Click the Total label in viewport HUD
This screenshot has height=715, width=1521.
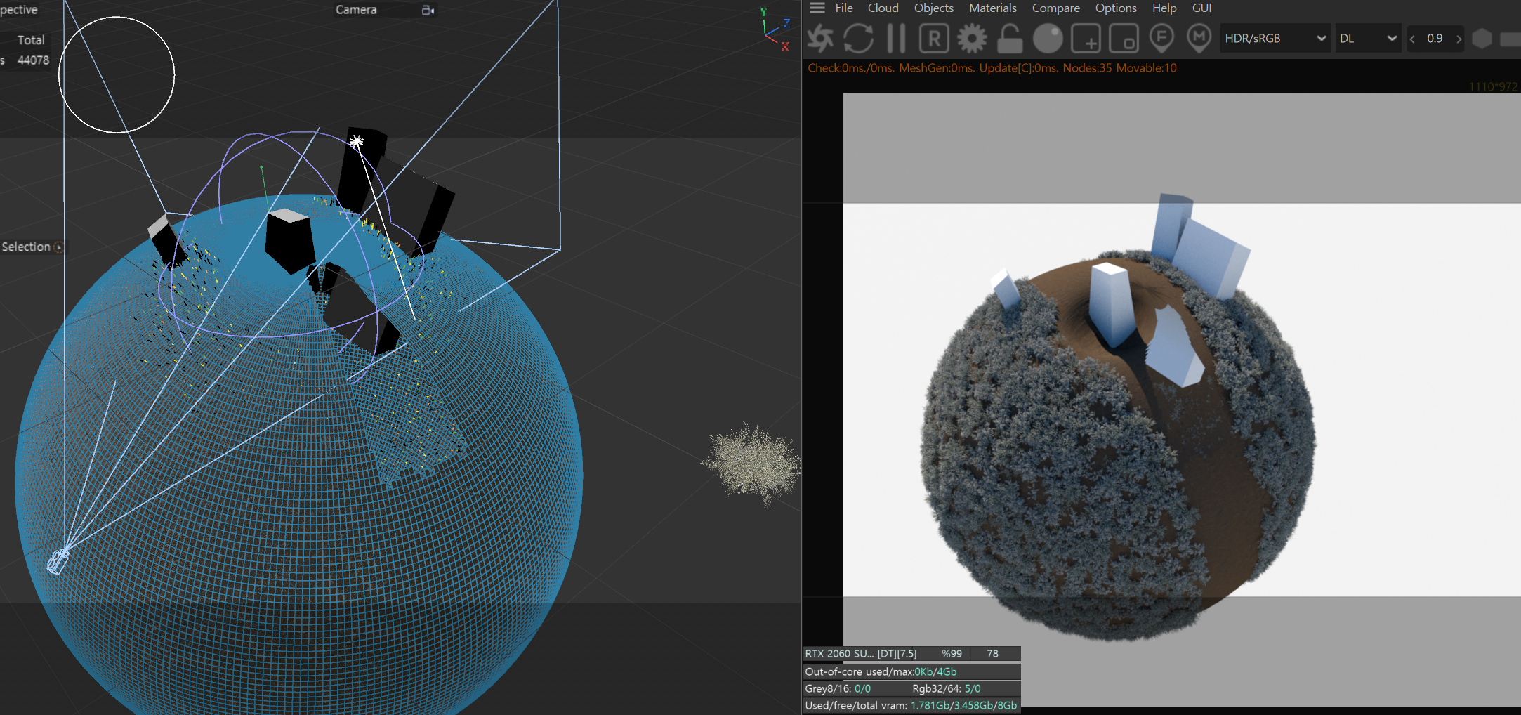coord(31,40)
